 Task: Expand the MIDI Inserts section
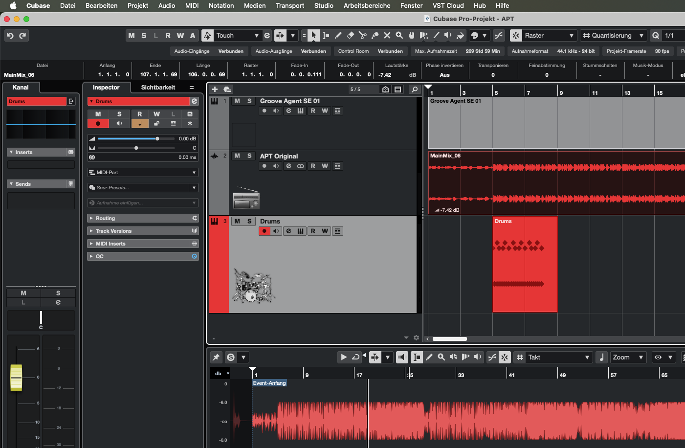143,244
